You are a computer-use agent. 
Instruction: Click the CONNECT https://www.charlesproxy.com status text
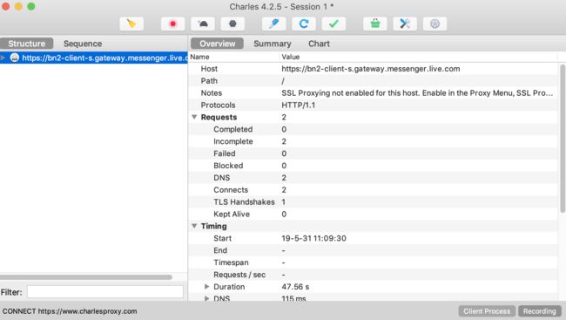pyautogui.click(x=70, y=311)
